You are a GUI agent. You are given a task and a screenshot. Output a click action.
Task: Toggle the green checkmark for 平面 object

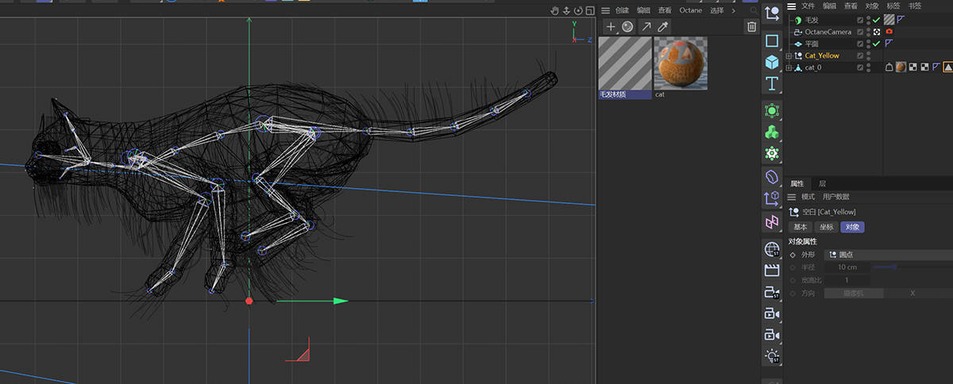[876, 44]
